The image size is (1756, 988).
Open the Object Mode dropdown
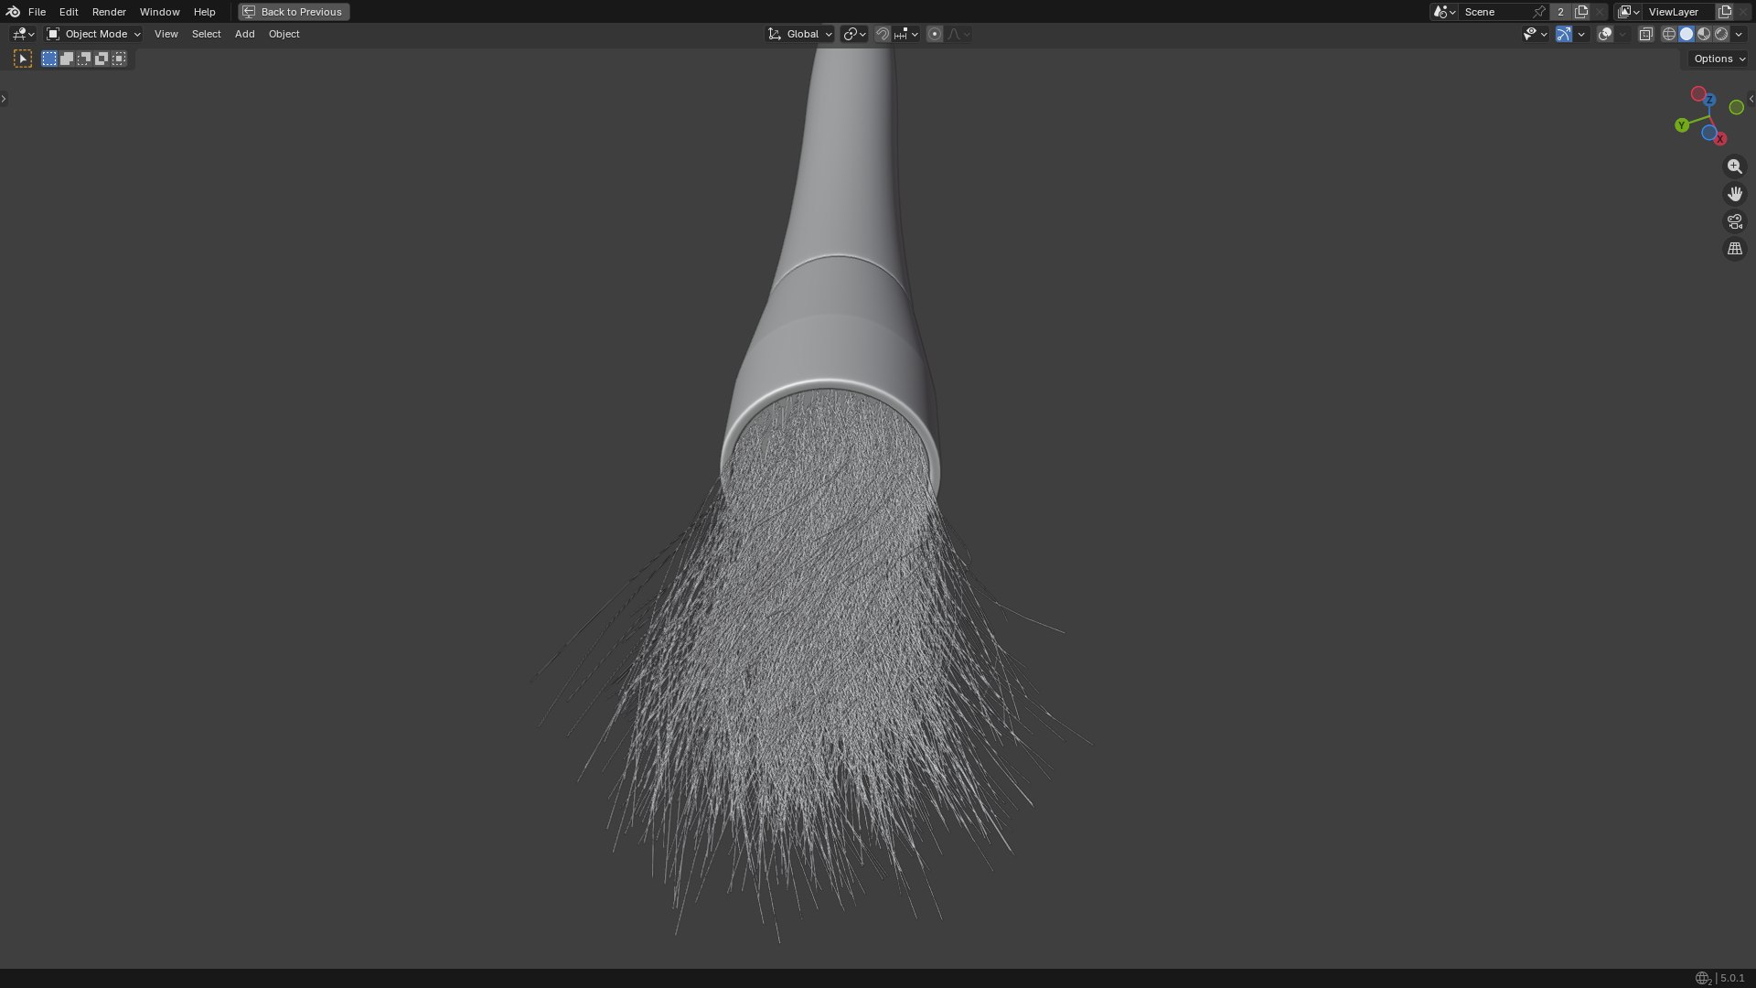(93, 34)
